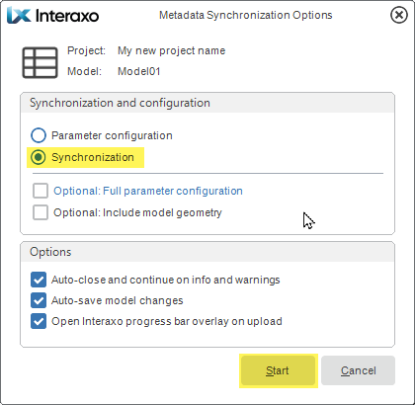Viewport: 415px width, 405px height.
Task: Click the Auto-save model changes label
Action: pyautogui.click(x=118, y=300)
